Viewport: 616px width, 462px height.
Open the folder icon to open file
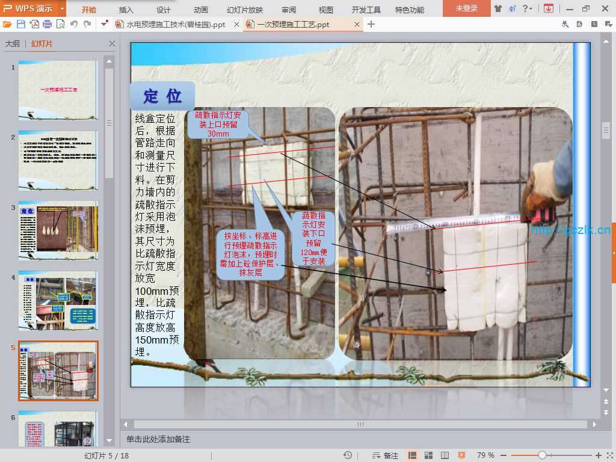click(7, 24)
